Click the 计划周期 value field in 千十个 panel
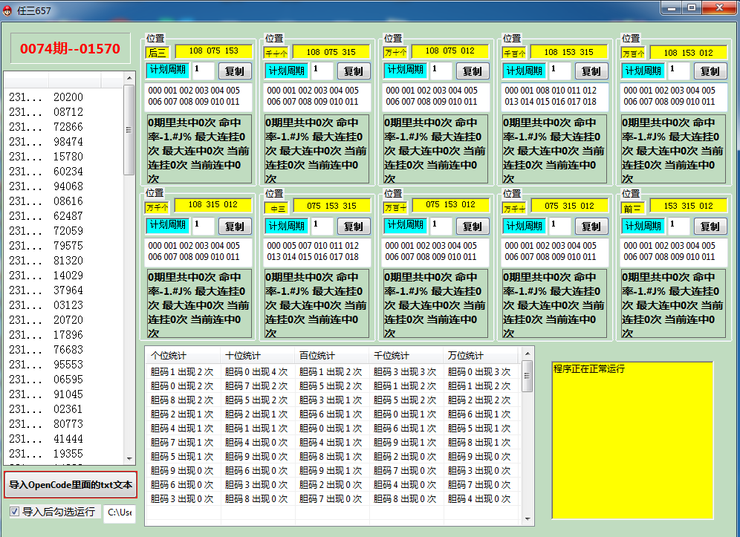The height and width of the screenshot is (537, 740). (322, 71)
